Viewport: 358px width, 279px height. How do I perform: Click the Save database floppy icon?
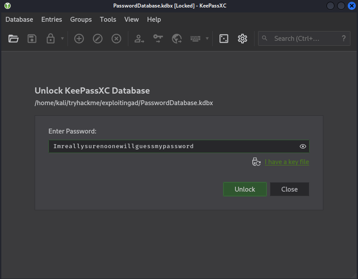[32, 39]
